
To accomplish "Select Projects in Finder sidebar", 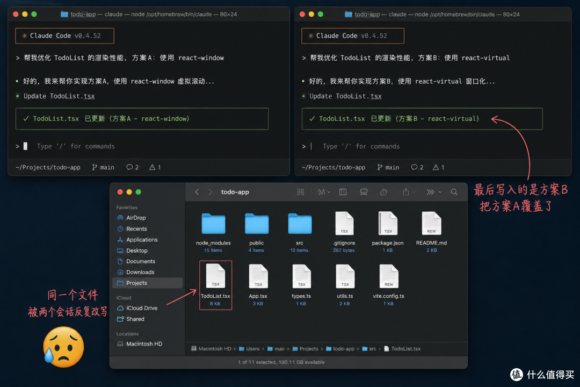I will pyautogui.click(x=147, y=283).
